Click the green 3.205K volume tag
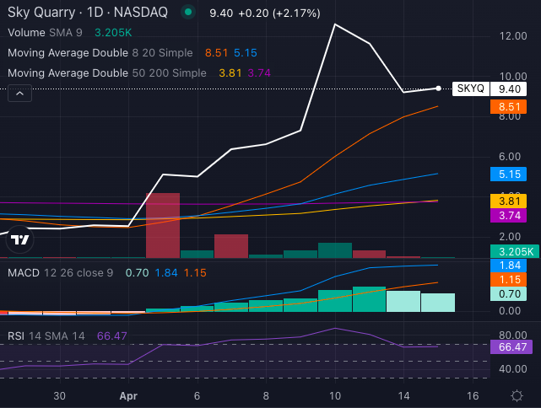 515,251
